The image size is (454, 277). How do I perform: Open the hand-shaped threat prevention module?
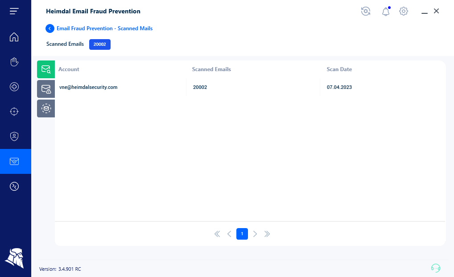14,62
